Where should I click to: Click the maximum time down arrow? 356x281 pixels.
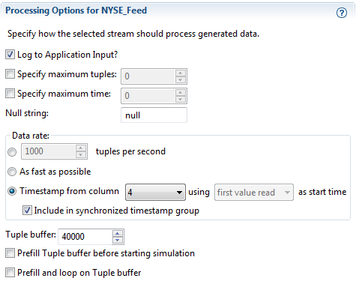[x=181, y=99]
